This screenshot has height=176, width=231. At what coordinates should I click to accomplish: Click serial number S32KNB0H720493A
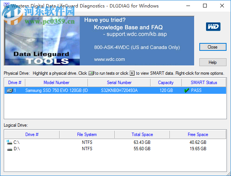tap(119, 90)
